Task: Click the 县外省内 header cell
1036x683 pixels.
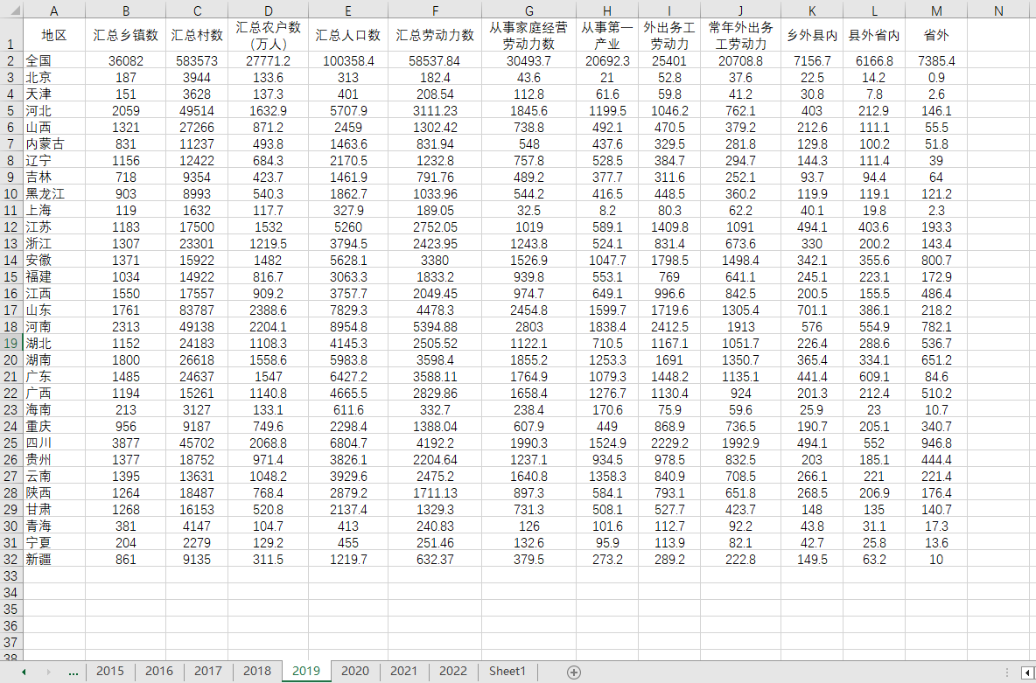Action: 874,36
